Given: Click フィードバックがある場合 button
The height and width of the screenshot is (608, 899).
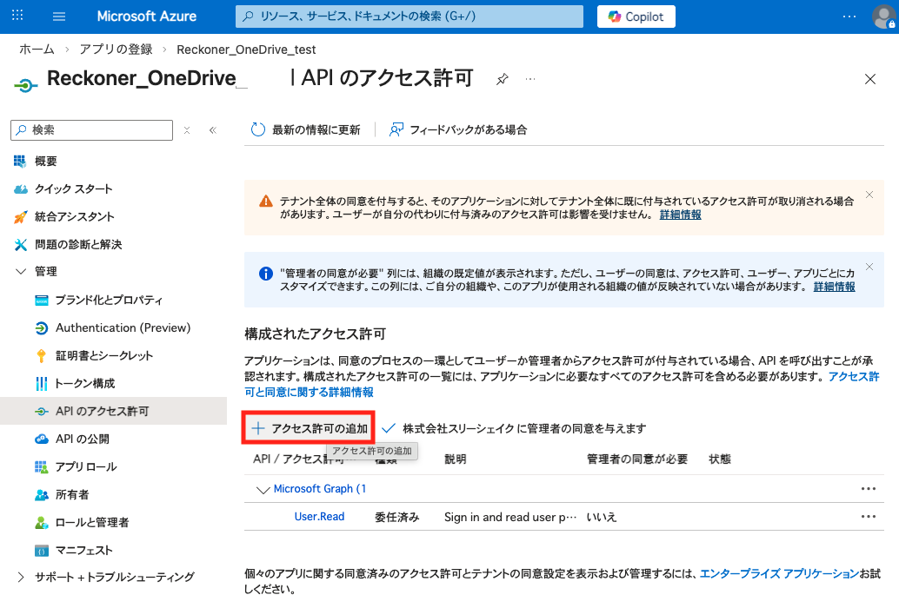Looking at the screenshot, I should (x=458, y=130).
